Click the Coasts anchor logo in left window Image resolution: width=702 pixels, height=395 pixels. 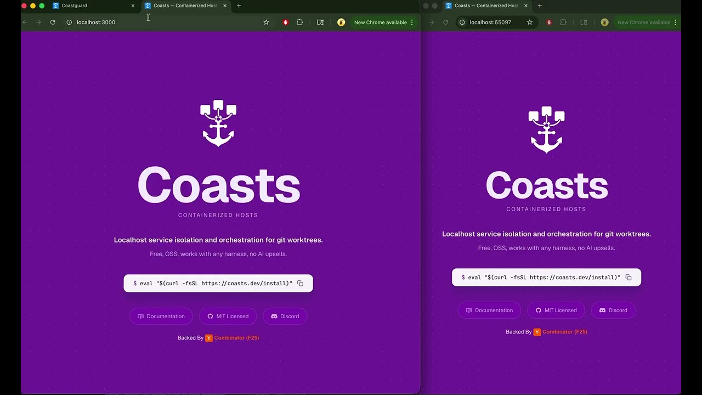pos(218,123)
